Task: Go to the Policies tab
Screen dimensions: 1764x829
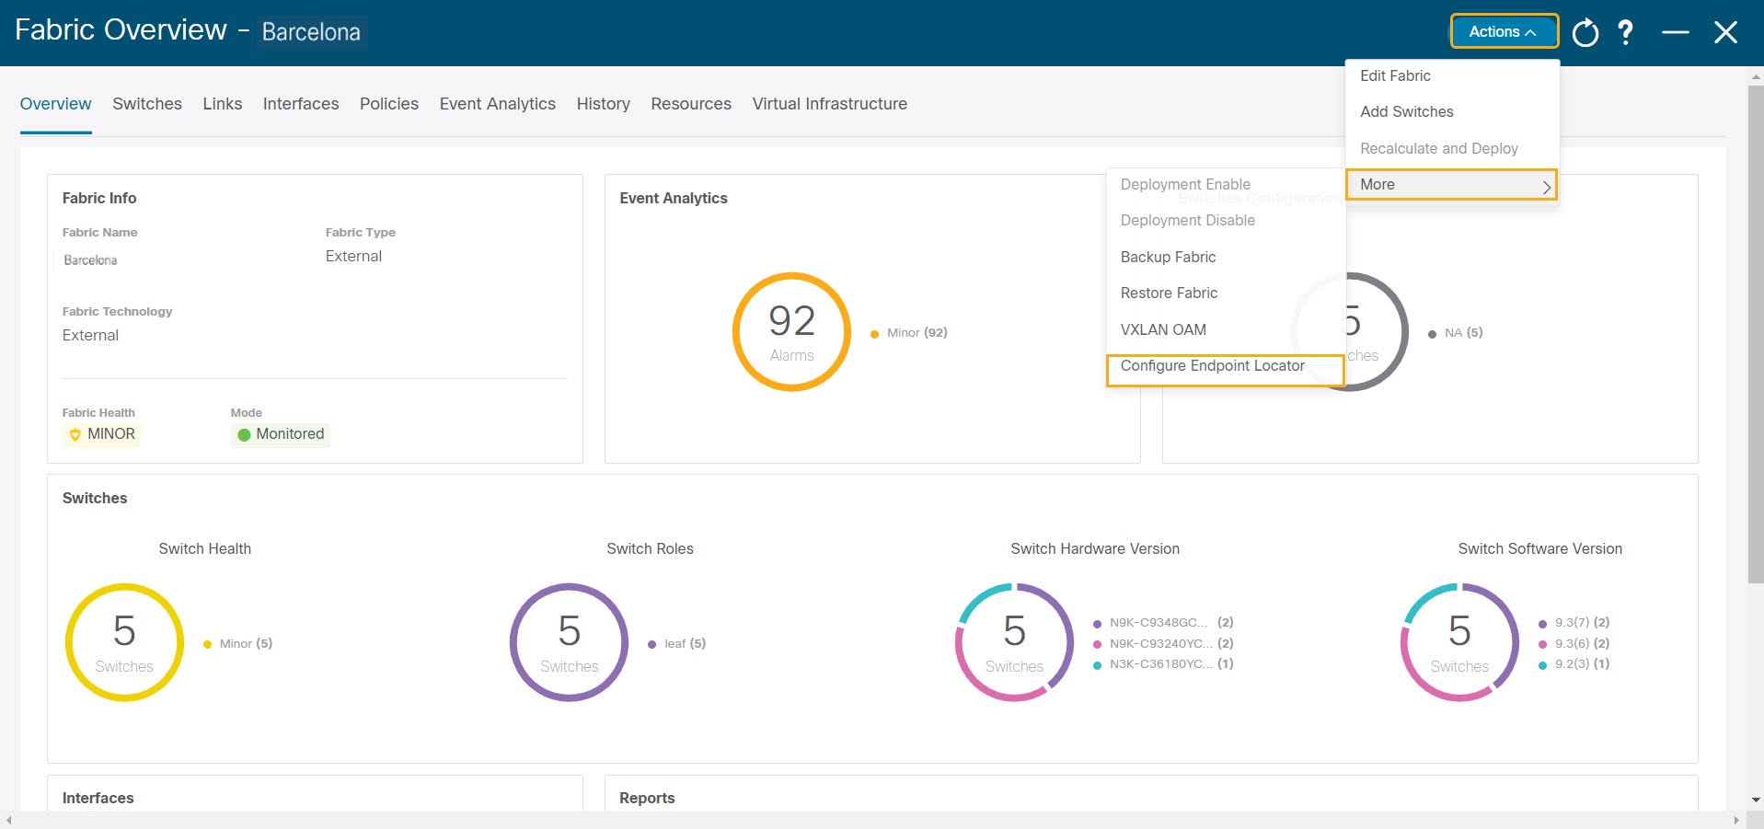Action: click(389, 104)
